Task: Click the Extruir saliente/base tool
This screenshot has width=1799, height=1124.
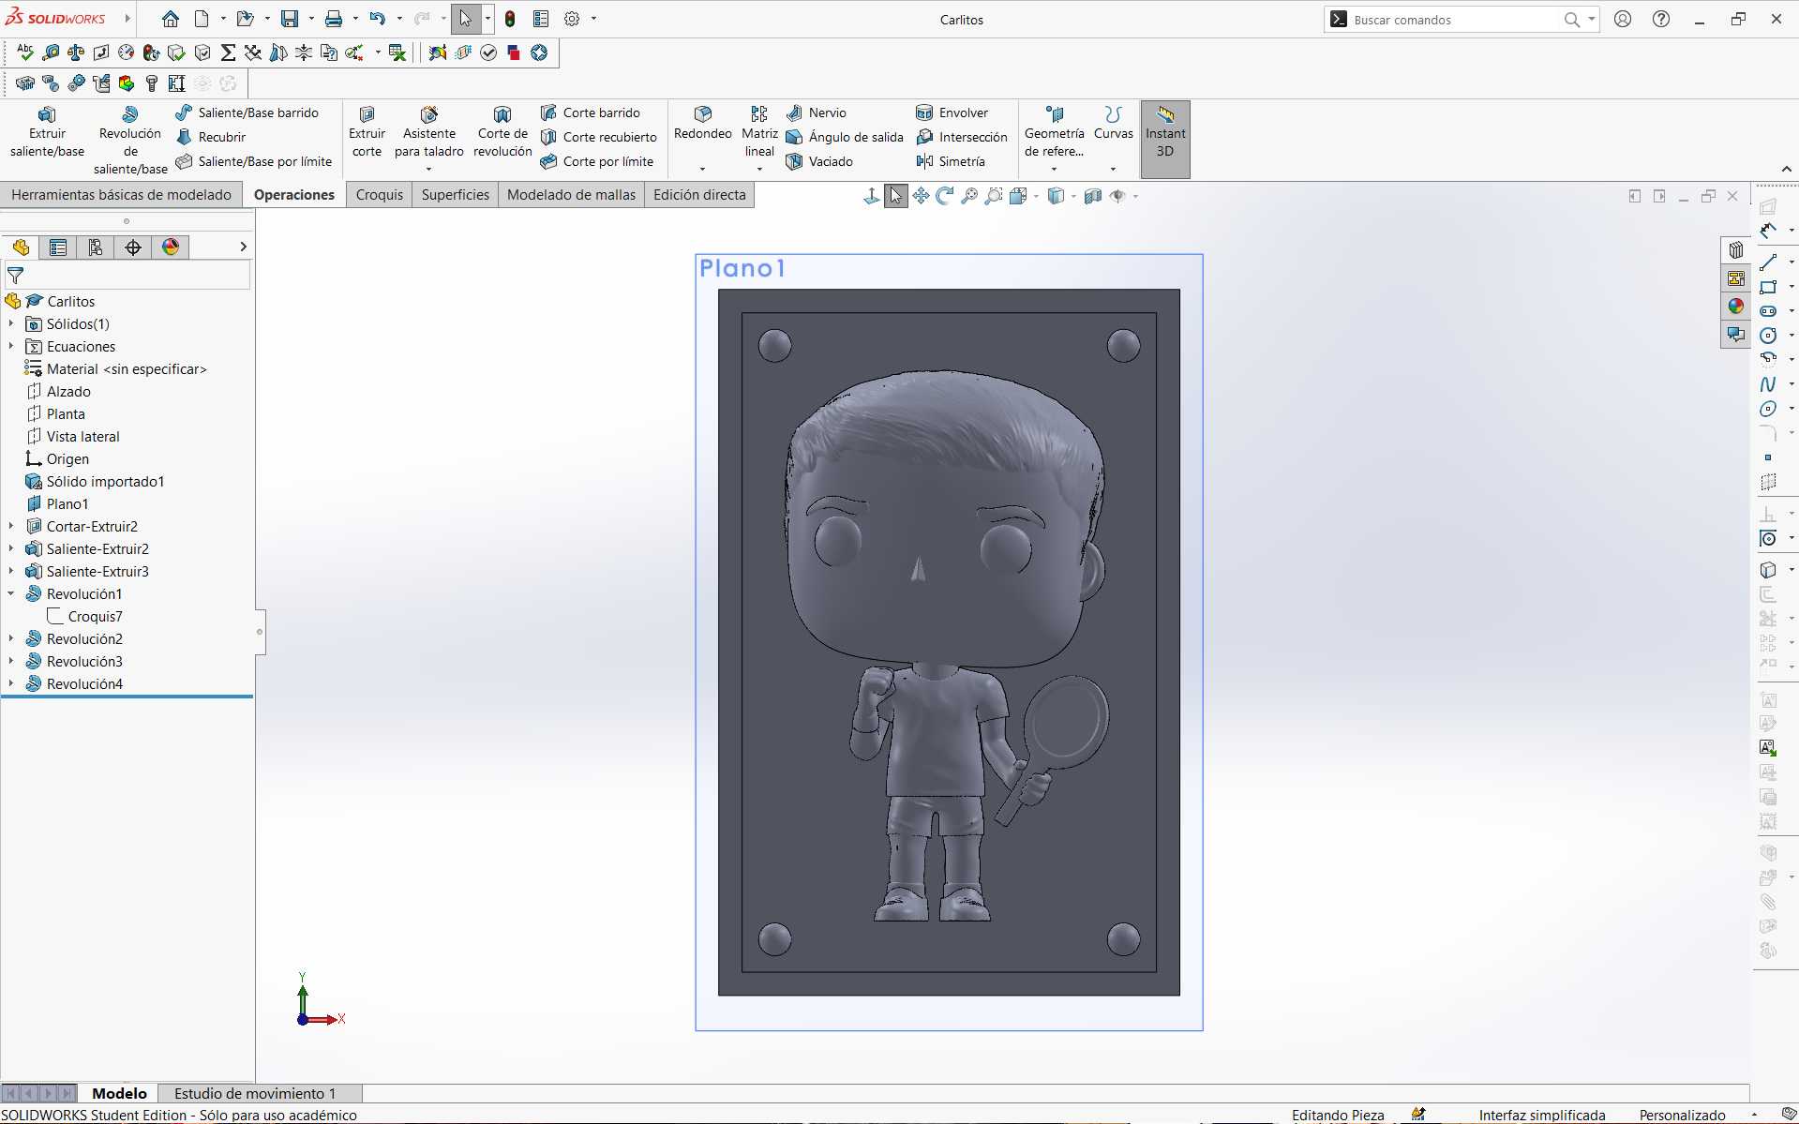Action: 47,131
